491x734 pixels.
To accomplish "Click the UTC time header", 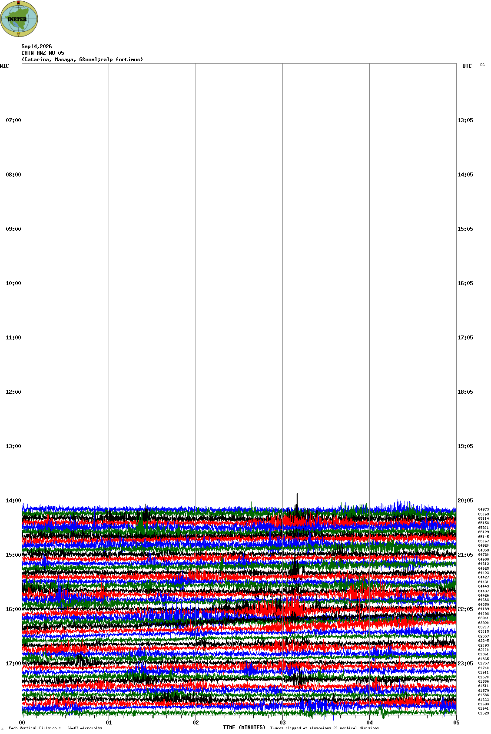I will click(x=467, y=66).
